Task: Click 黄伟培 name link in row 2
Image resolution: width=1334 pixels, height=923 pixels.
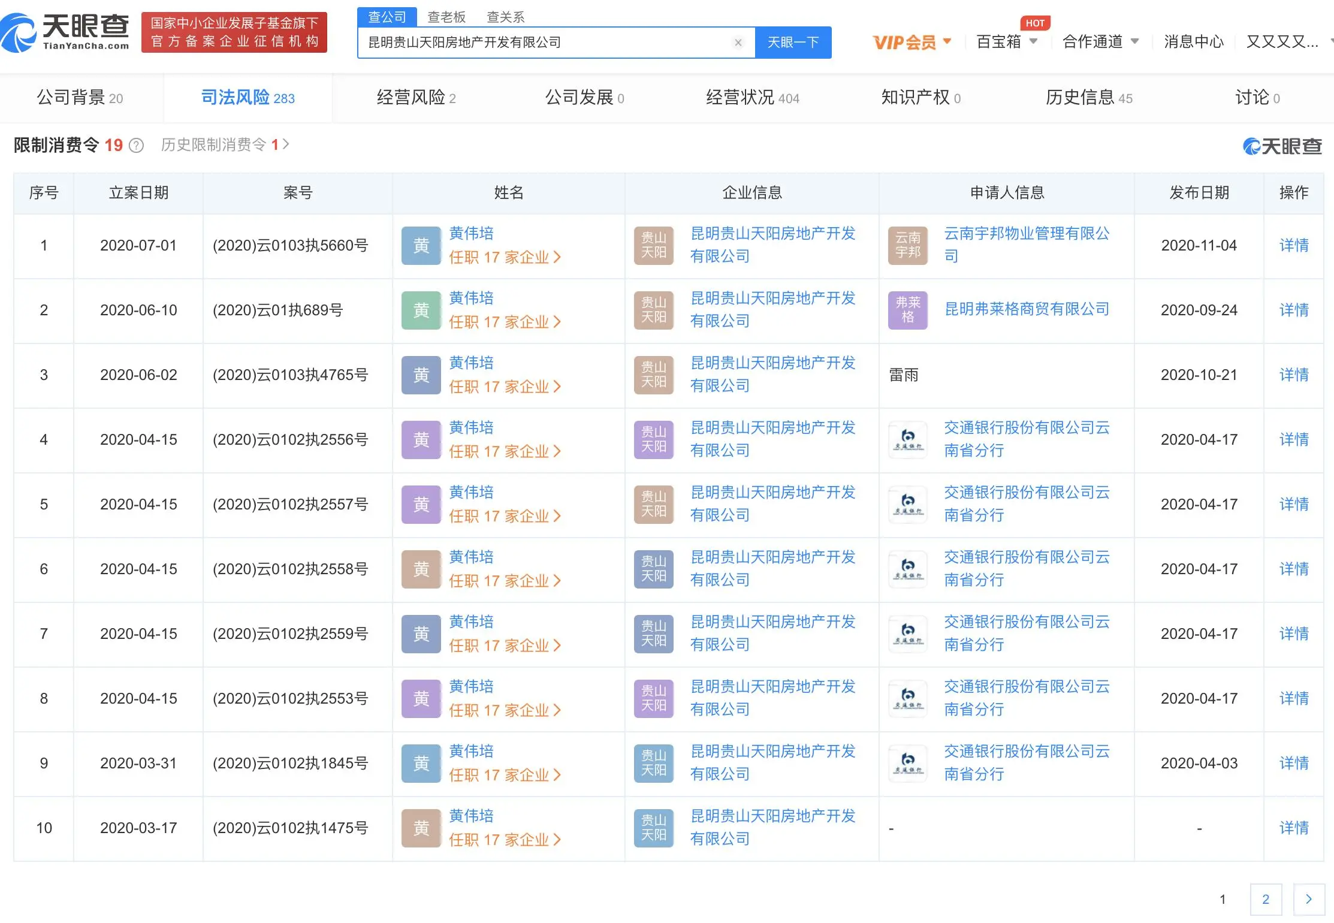Action: tap(472, 298)
